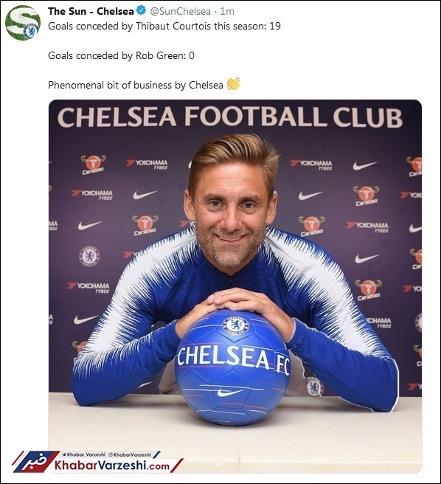This screenshot has width=441, height=484.
Task: Click the "CHELSEA FC" lettering on the ball
Action: 233,357
